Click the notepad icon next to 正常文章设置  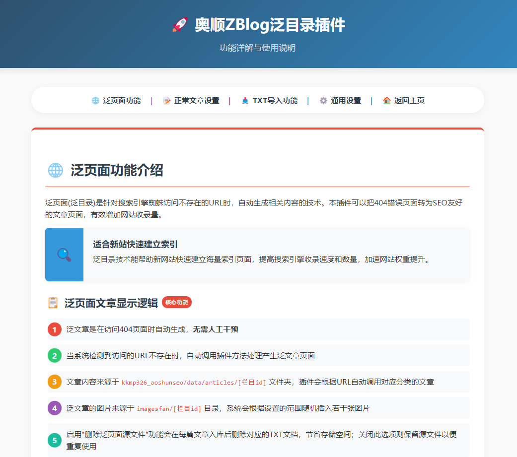click(167, 101)
